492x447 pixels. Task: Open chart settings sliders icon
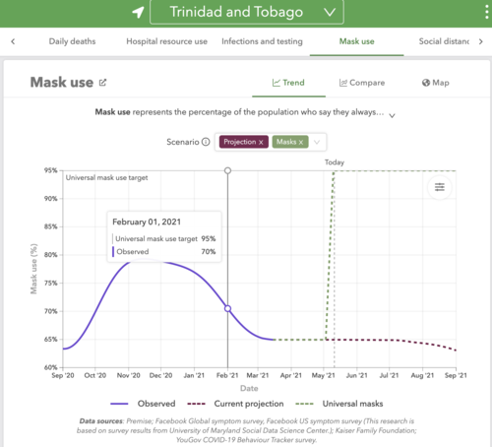[440, 187]
